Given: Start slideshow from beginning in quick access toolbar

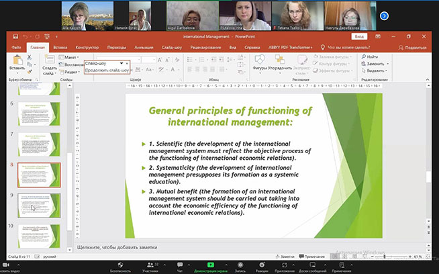Looking at the screenshot, I should click(x=47, y=36).
